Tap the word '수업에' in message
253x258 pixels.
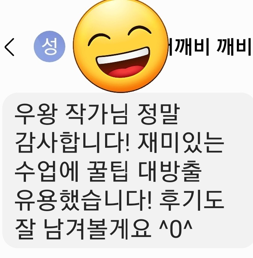click(47, 171)
